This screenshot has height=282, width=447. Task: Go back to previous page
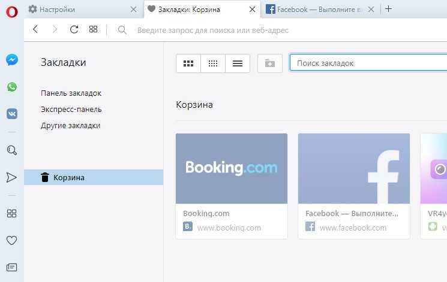coord(35,29)
